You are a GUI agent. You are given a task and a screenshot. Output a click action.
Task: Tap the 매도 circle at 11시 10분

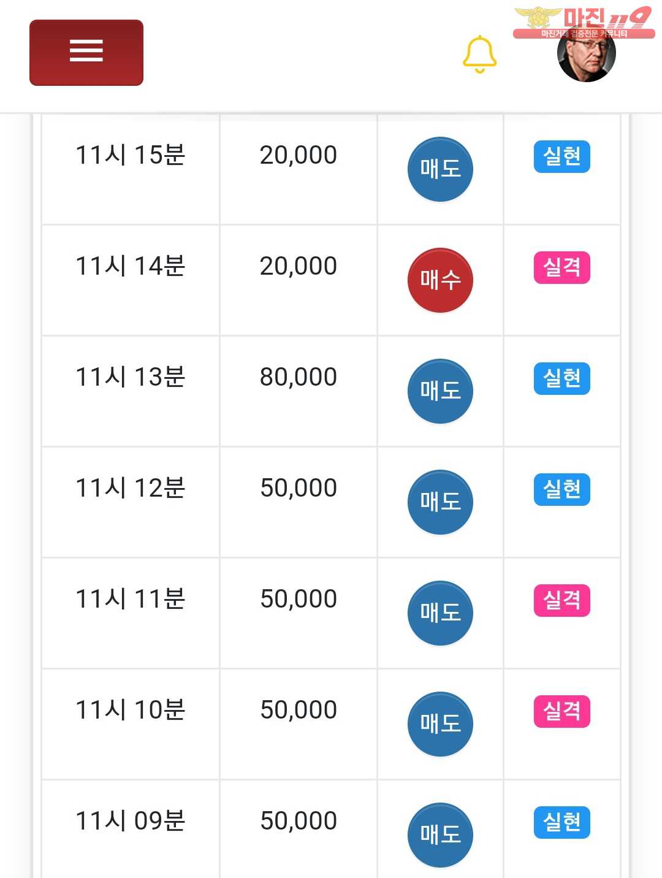440,723
